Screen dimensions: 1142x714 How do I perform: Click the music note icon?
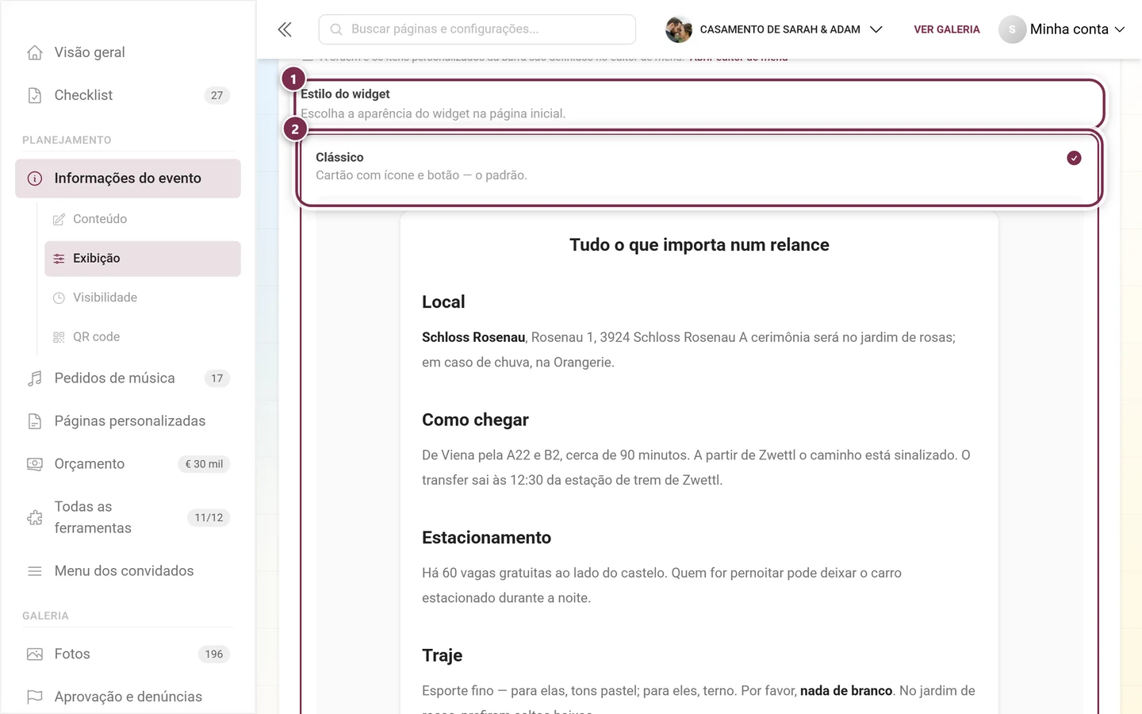(x=35, y=378)
